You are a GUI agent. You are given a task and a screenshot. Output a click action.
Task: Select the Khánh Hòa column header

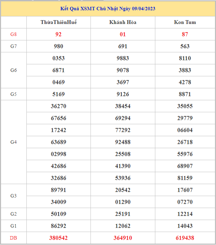123,22
